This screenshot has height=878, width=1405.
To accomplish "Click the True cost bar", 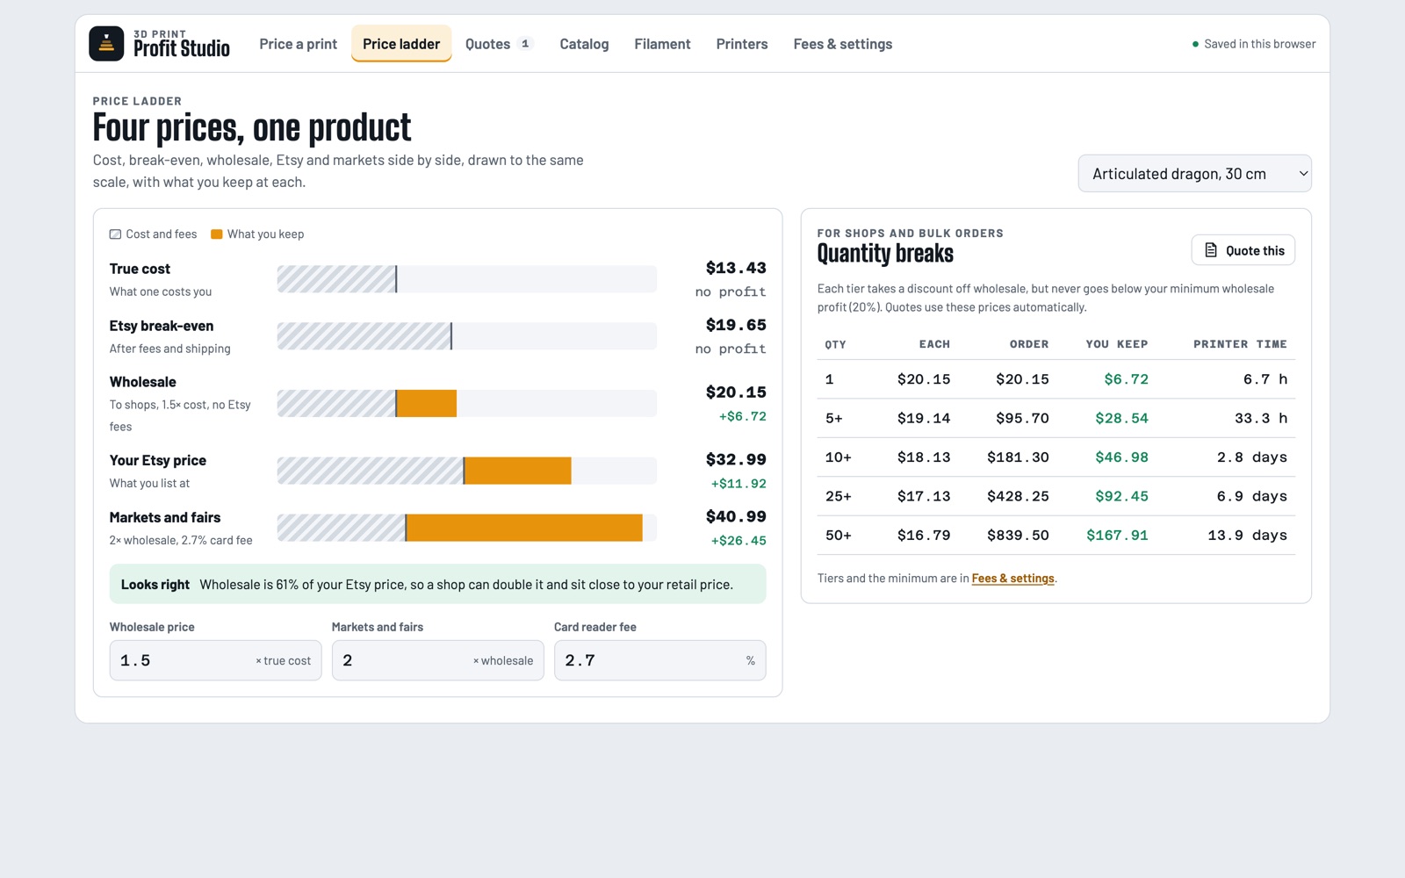I will pyautogui.click(x=466, y=279).
